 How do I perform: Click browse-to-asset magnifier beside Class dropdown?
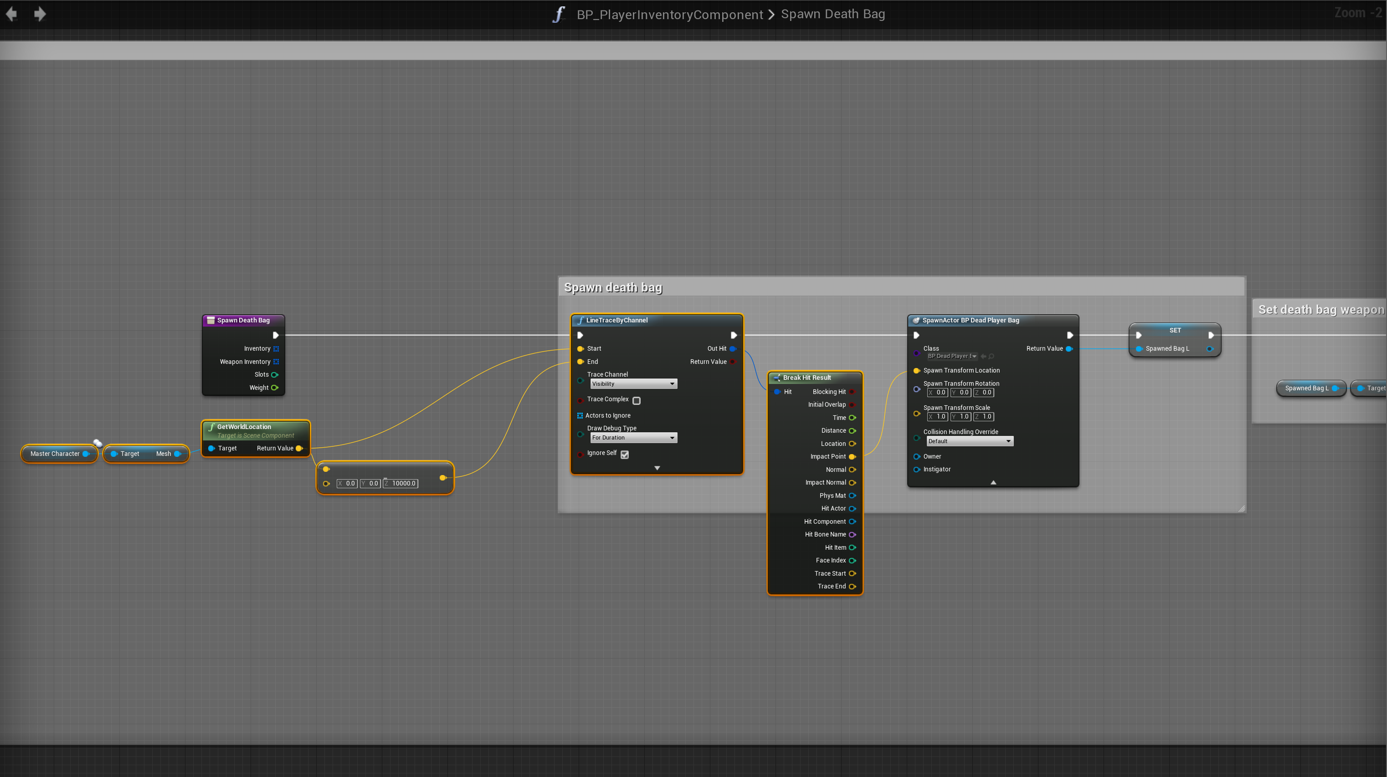(991, 356)
